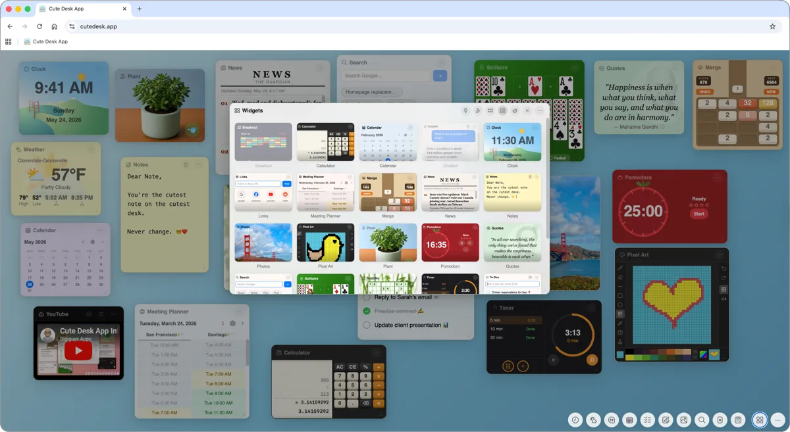
Task: Switch Widgets panel to large grid view
Action: point(502,110)
